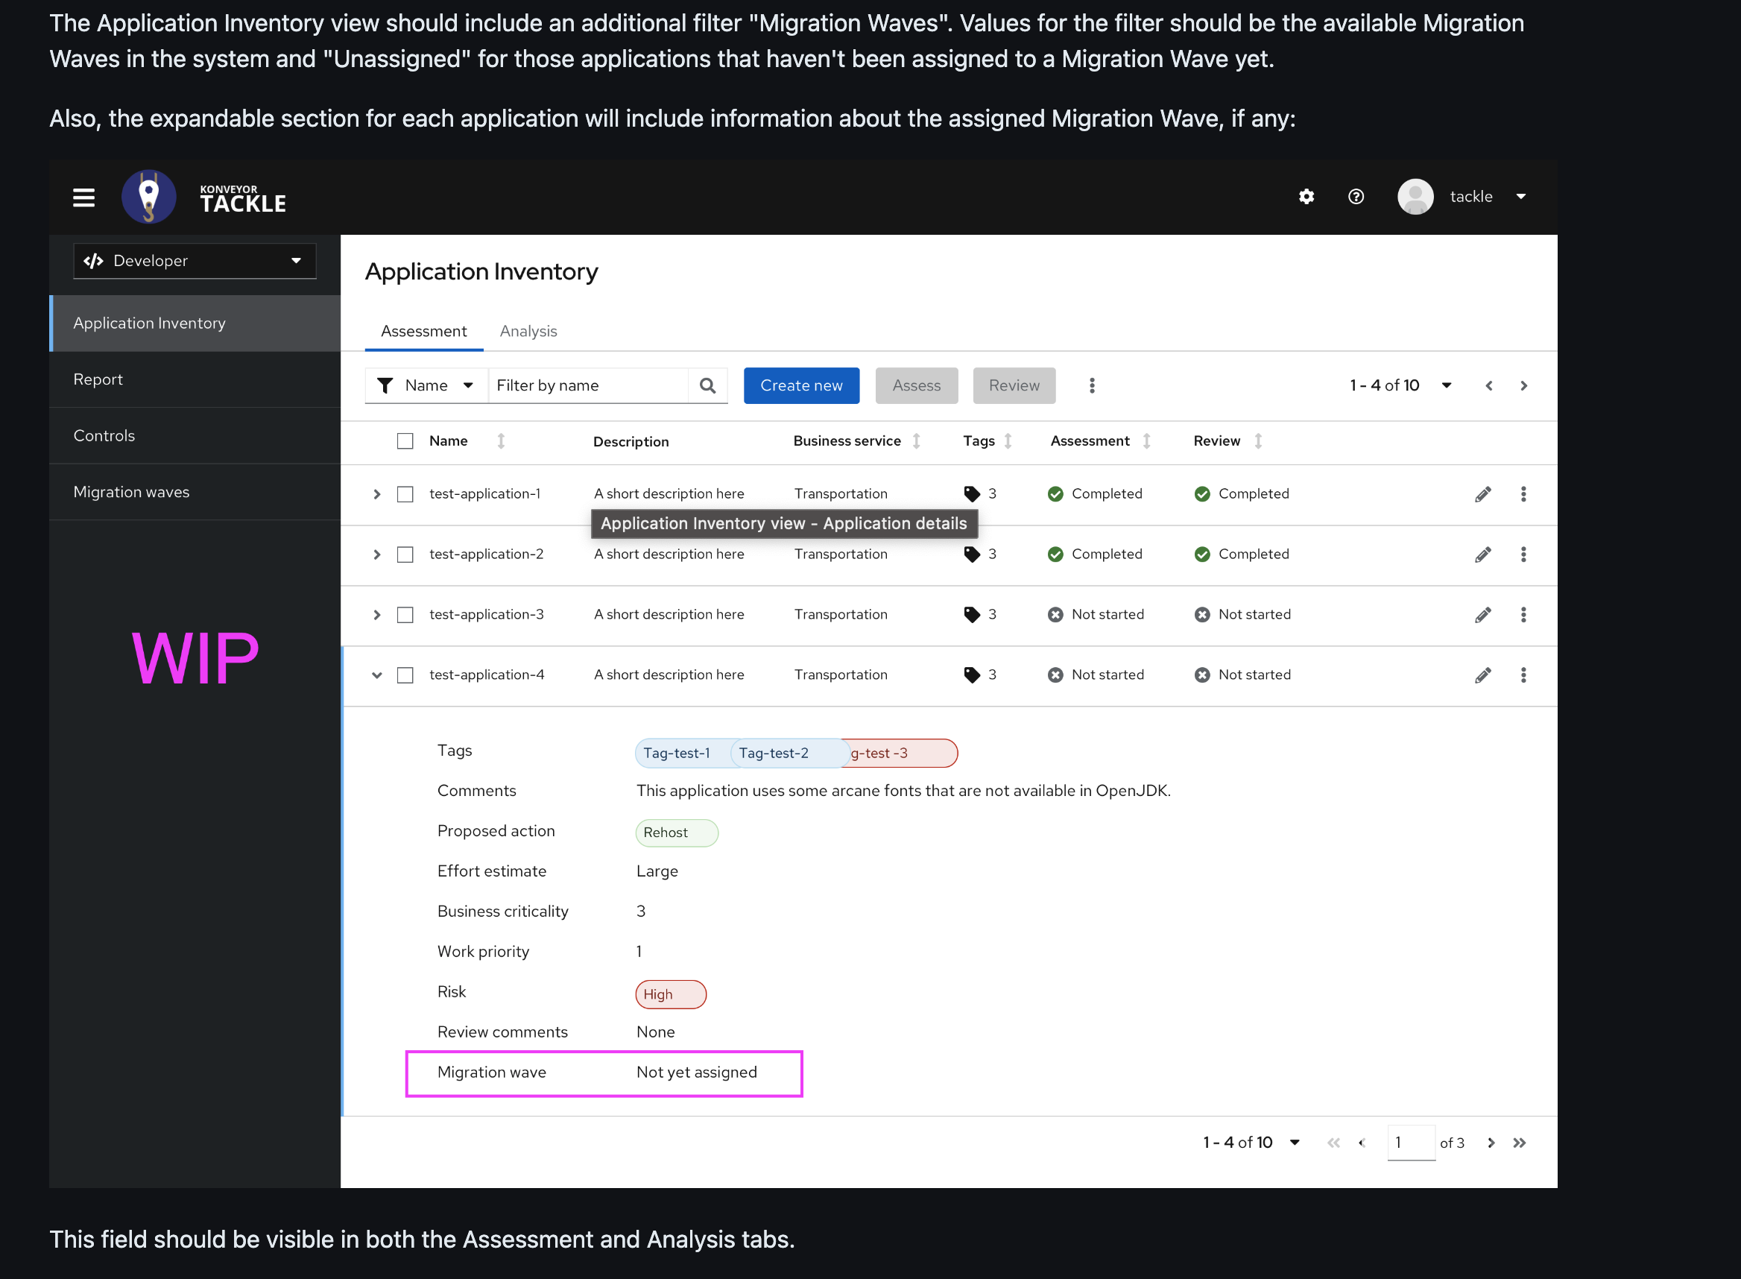The image size is (1741, 1279).
Task: Click the settings gear icon
Action: 1306,197
